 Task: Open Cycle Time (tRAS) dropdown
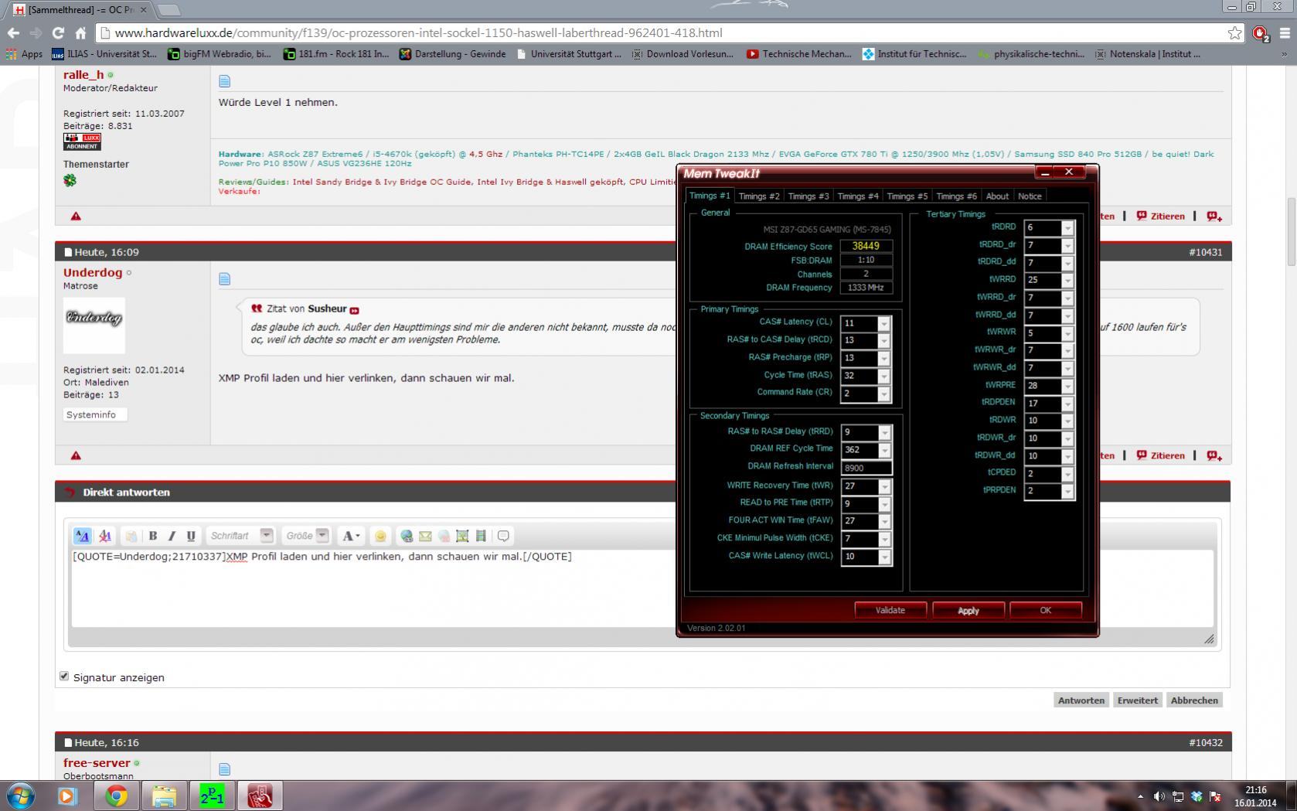pos(883,376)
